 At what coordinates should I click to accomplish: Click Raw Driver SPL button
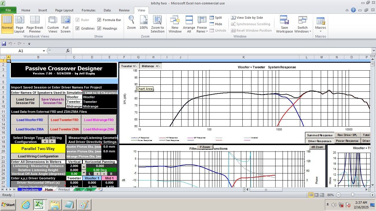tap(347, 135)
